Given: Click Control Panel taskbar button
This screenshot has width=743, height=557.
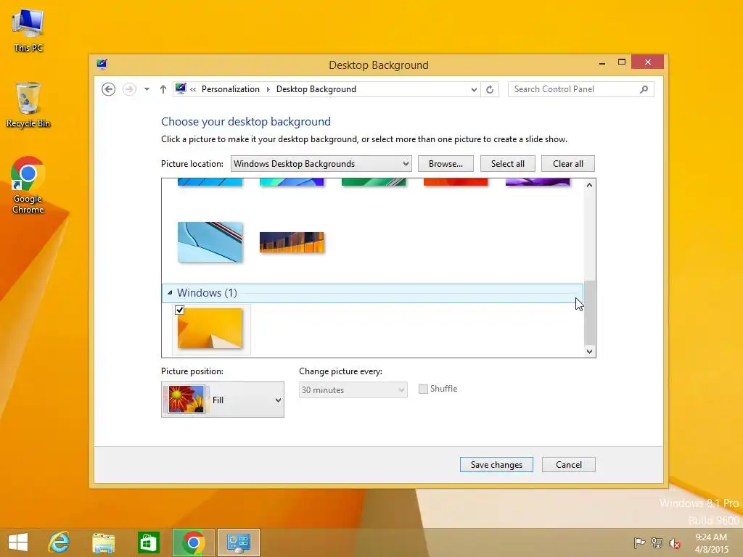Looking at the screenshot, I should click(238, 542).
